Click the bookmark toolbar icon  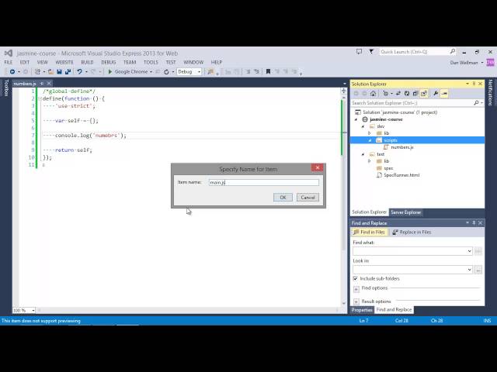268,72
